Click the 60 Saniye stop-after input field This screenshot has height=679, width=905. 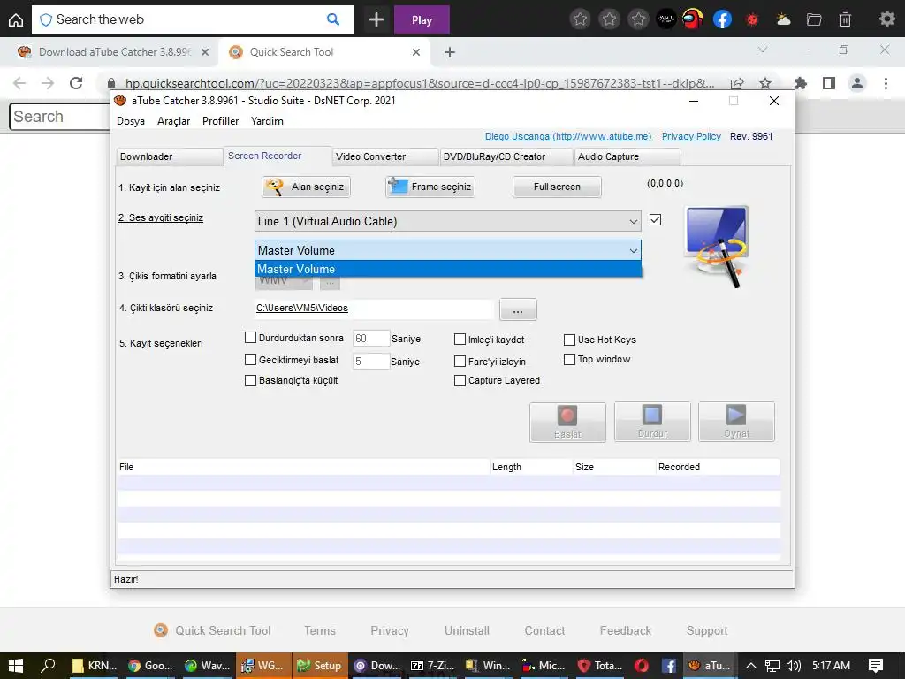pyautogui.click(x=370, y=339)
